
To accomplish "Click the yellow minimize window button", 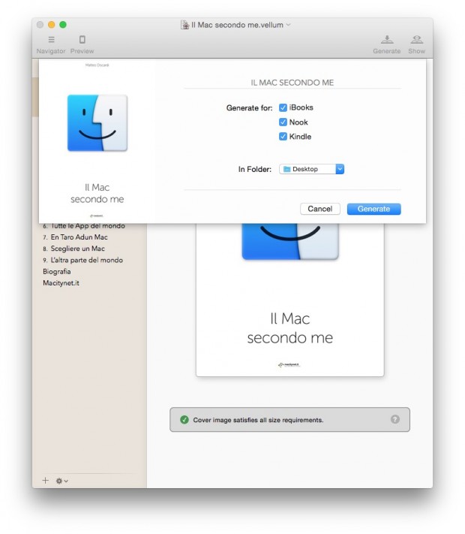I will point(51,25).
